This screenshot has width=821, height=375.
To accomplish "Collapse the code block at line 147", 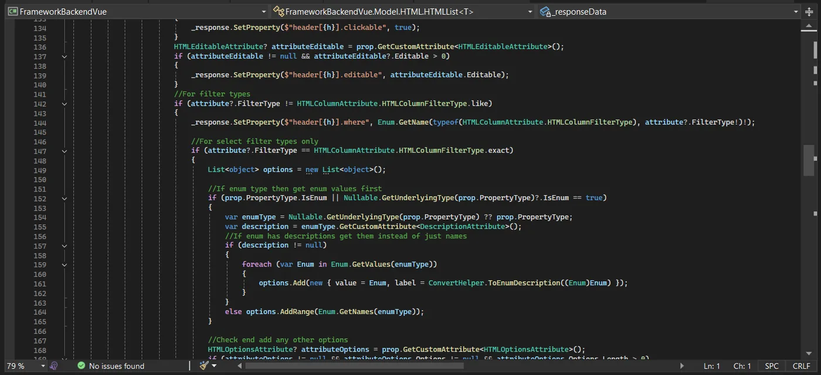I will tap(65, 151).
